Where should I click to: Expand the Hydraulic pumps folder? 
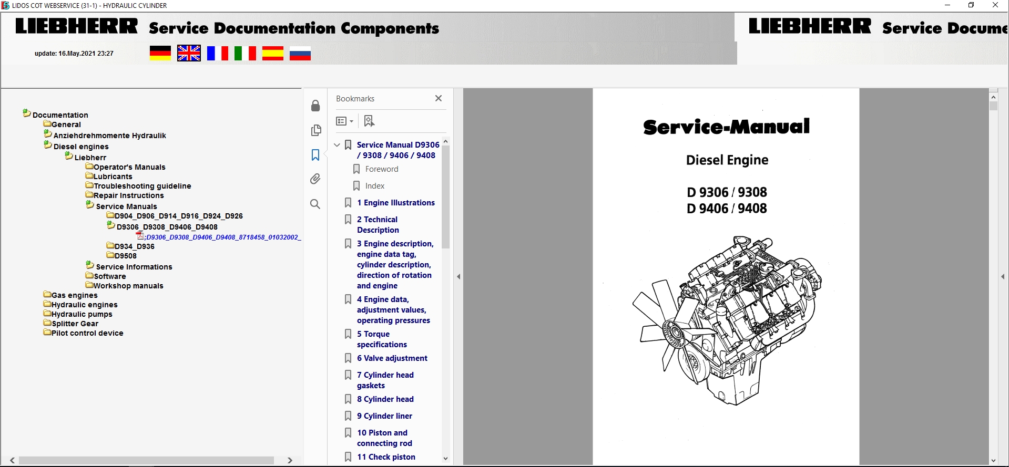[47, 314]
